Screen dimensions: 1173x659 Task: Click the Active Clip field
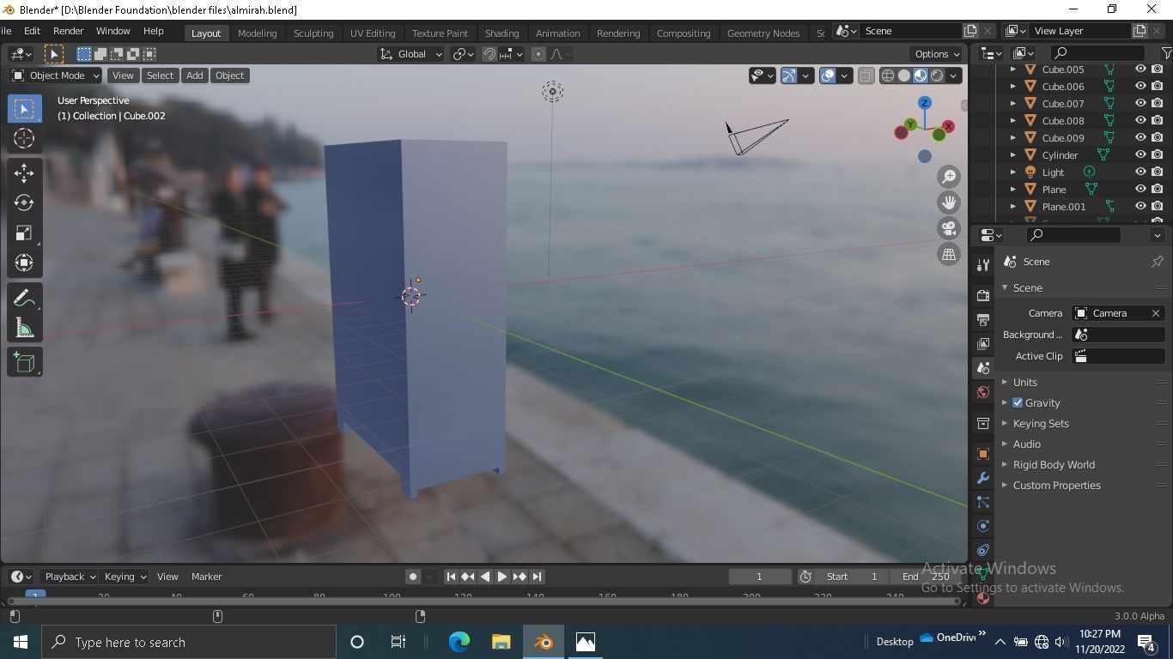click(1119, 356)
